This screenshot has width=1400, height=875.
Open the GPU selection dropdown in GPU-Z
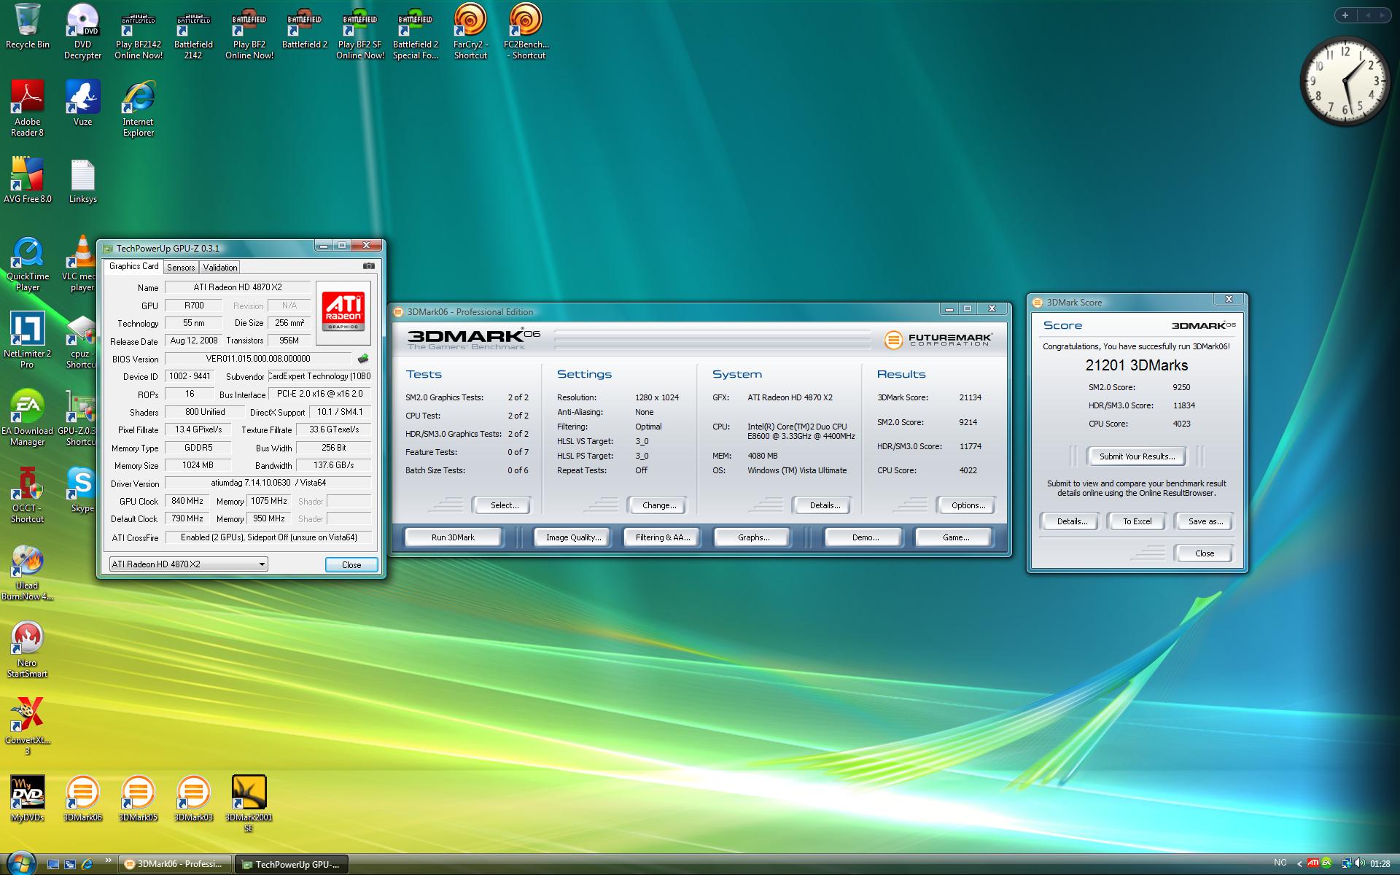(189, 564)
